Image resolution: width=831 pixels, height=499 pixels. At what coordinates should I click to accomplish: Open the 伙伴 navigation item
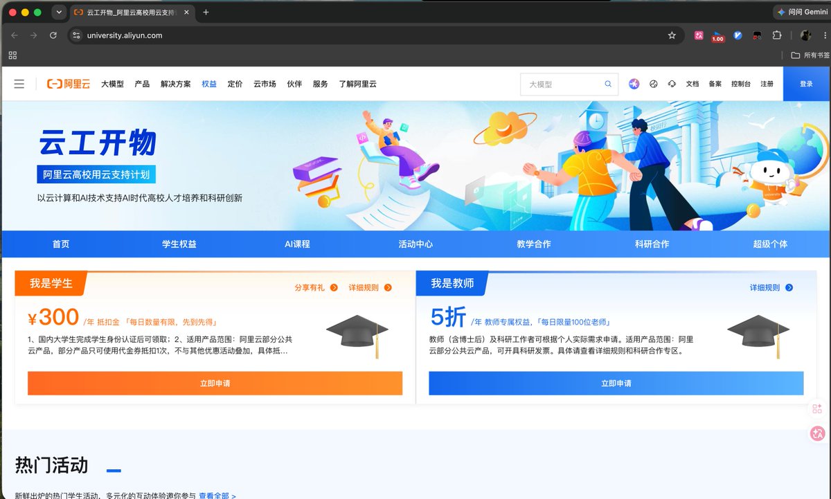294,84
